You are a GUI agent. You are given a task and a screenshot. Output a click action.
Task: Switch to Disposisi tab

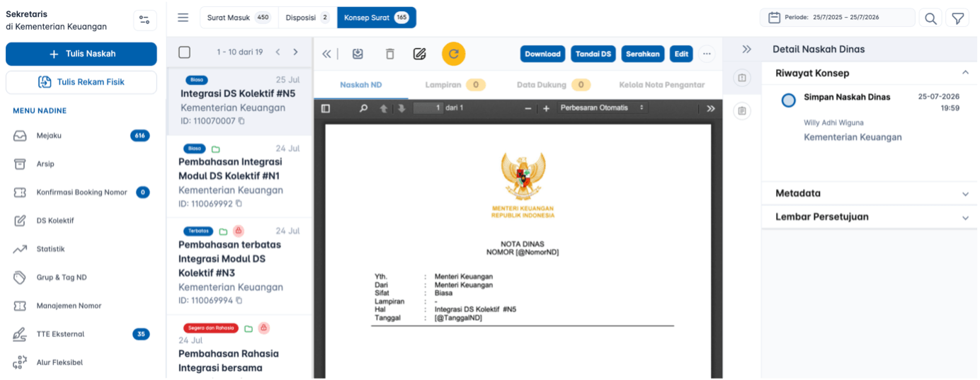tap(307, 18)
